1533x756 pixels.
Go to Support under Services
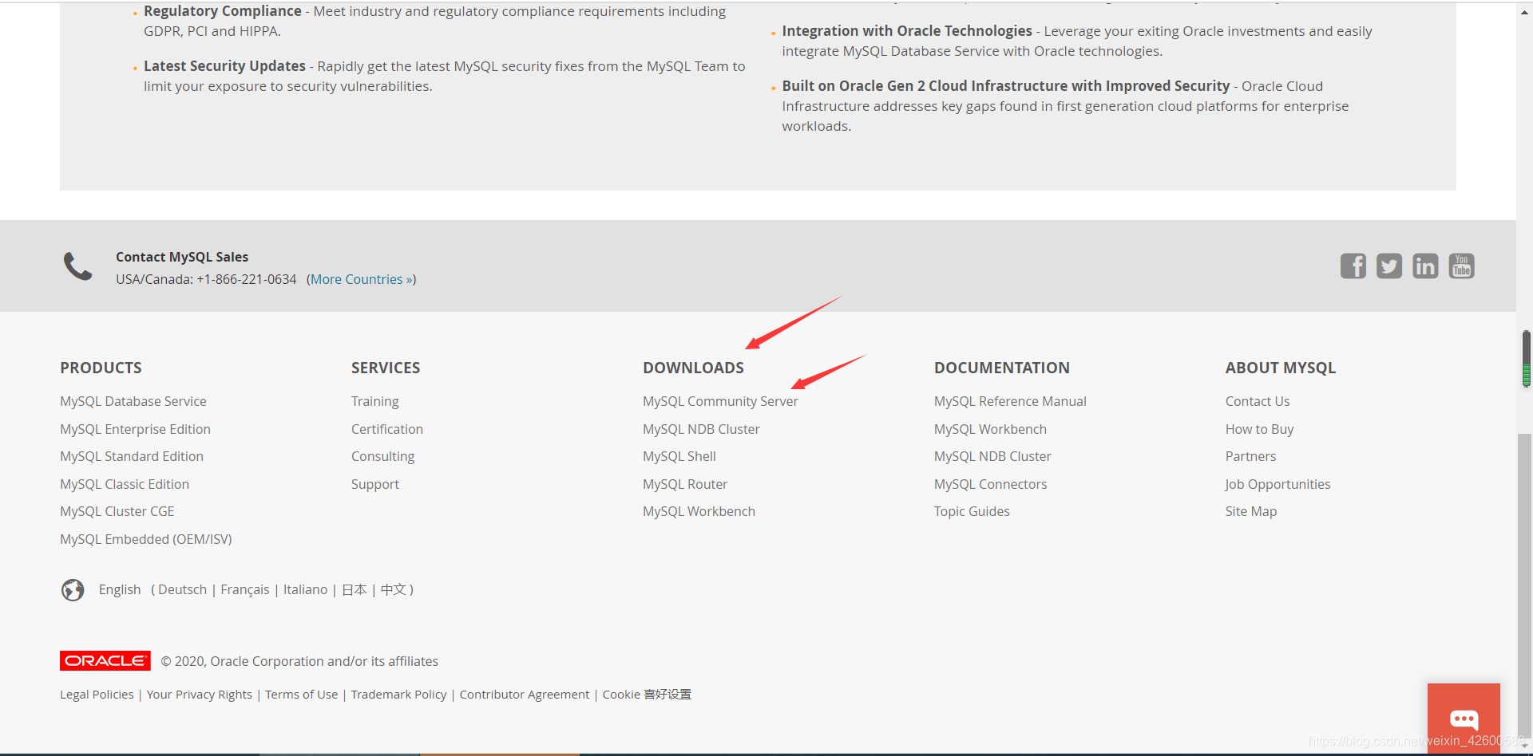pos(375,484)
